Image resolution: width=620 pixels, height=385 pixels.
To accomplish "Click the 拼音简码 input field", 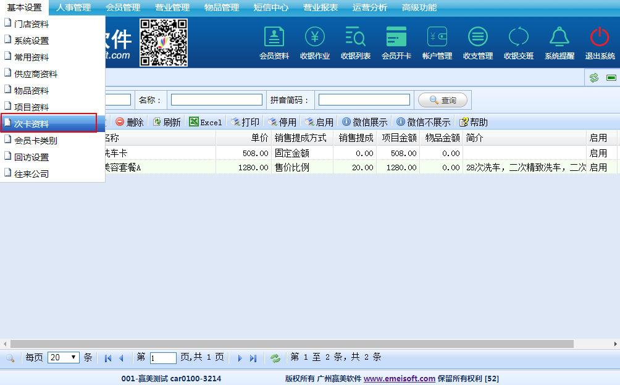I will (x=364, y=100).
